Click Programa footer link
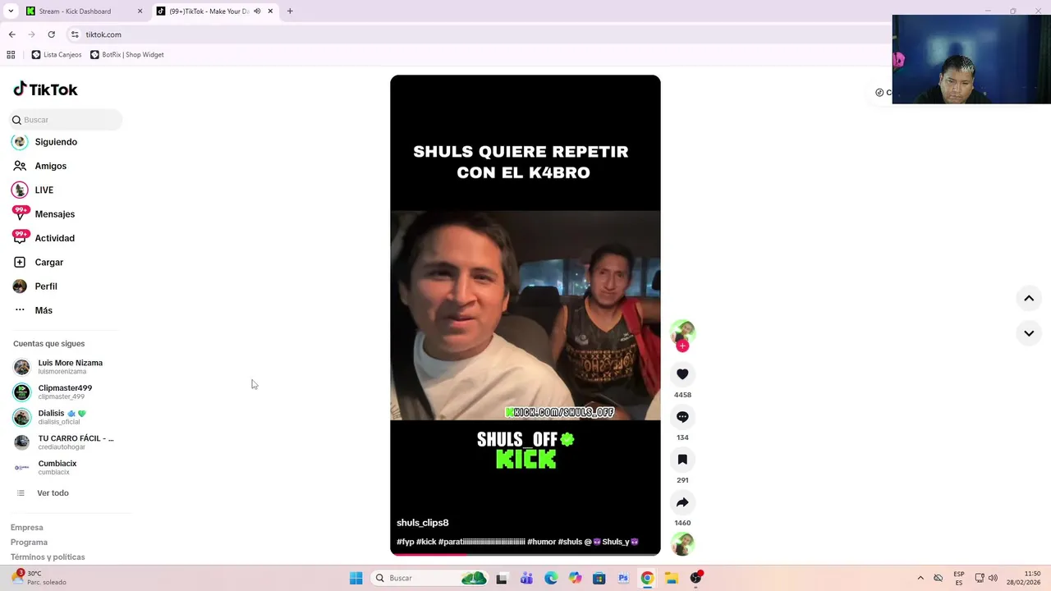The height and width of the screenshot is (591, 1051). [29, 543]
